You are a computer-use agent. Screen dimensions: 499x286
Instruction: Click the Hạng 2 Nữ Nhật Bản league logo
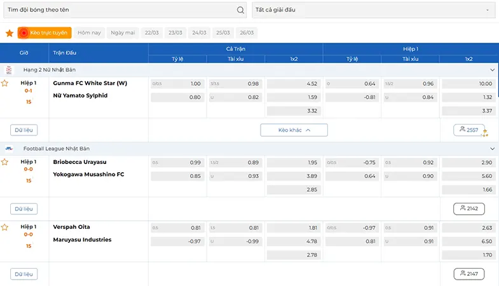click(9, 70)
